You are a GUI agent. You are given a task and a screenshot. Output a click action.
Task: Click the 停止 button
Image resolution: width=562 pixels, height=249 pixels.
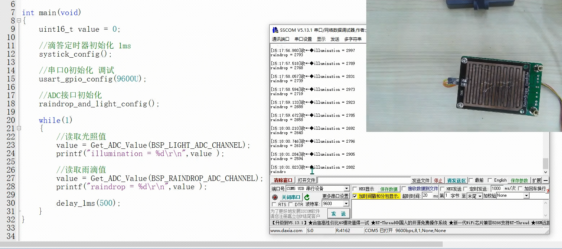438,180
